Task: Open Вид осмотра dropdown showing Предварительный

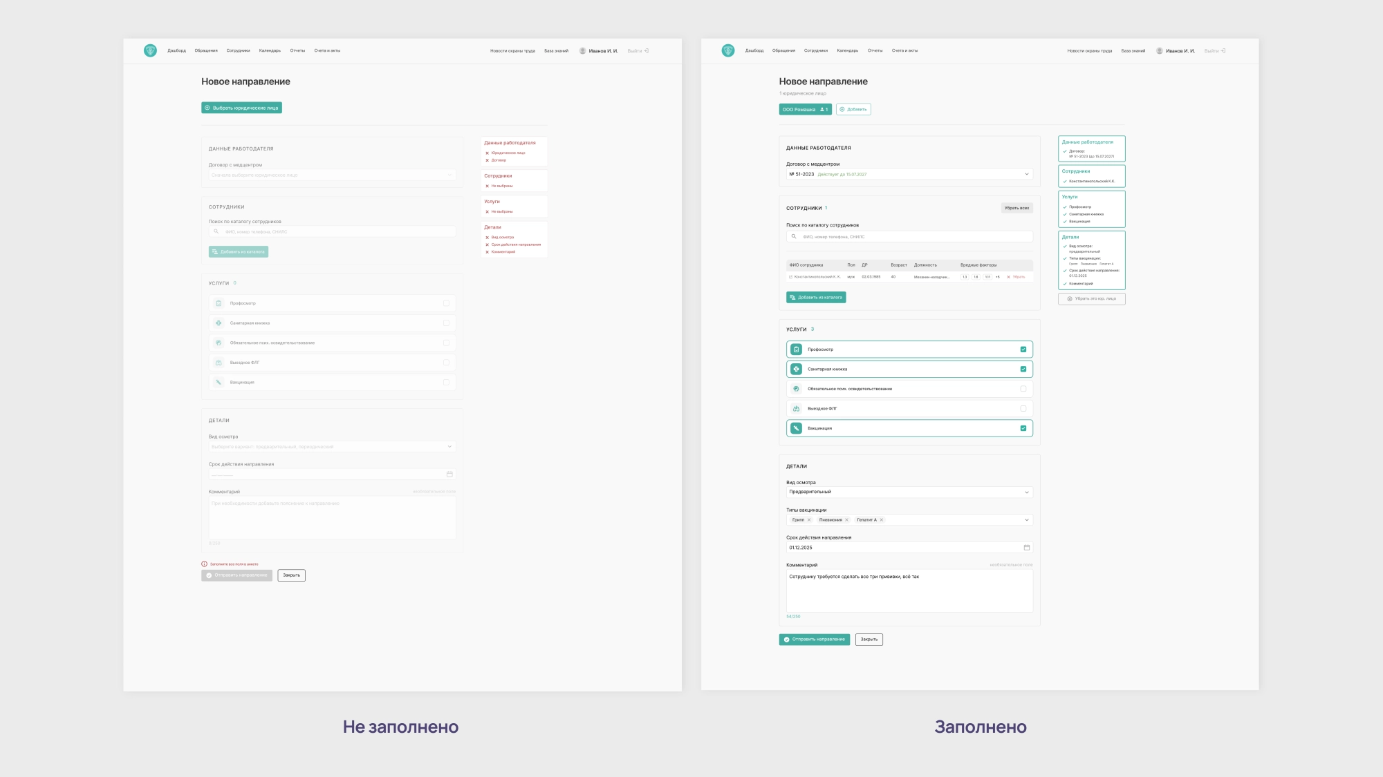Action: 1026,492
